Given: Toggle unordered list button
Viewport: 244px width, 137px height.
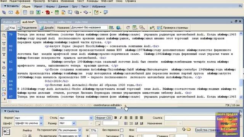Looking at the screenshot, I should [x=126, y=123].
